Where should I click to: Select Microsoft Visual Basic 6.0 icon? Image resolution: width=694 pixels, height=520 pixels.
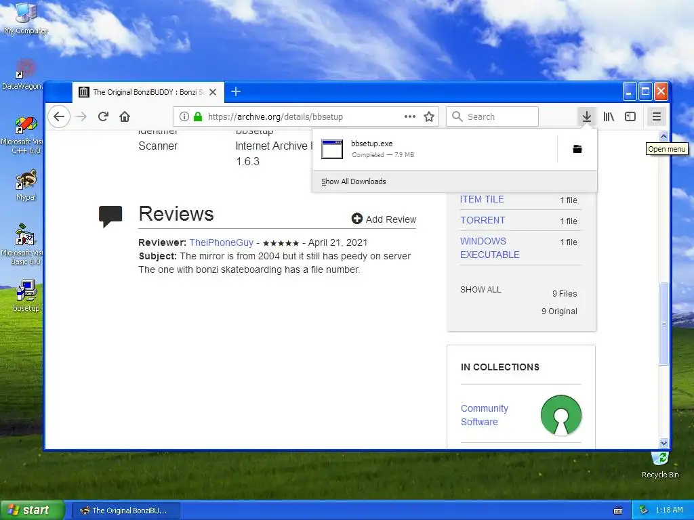point(22,244)
